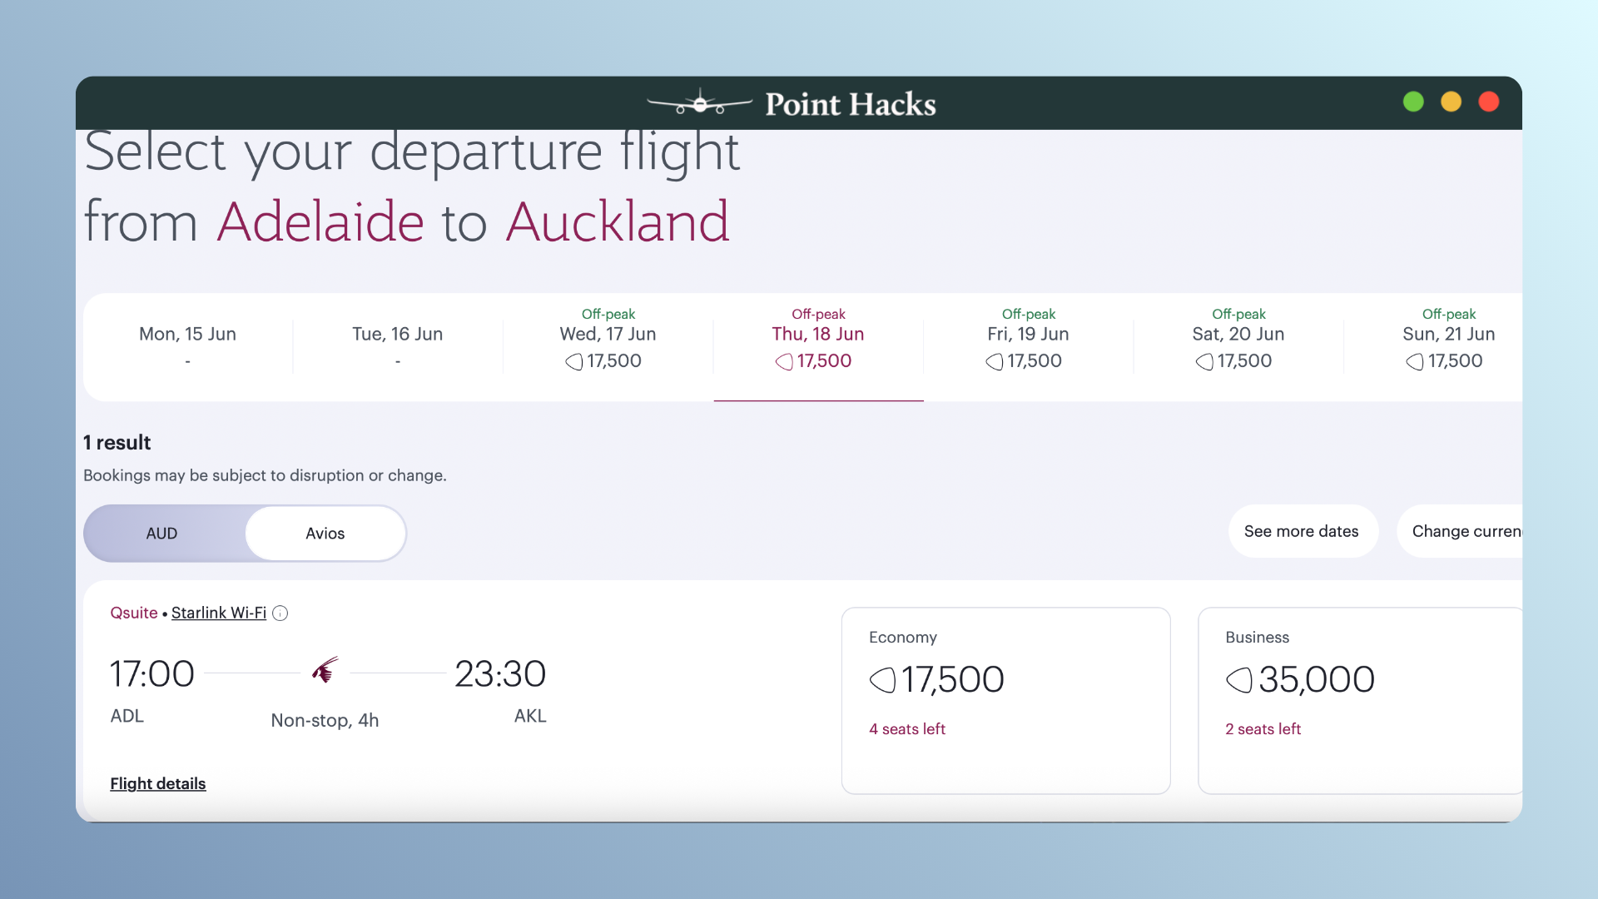Open the Starlink Wi-Fi link

[219, 613]
